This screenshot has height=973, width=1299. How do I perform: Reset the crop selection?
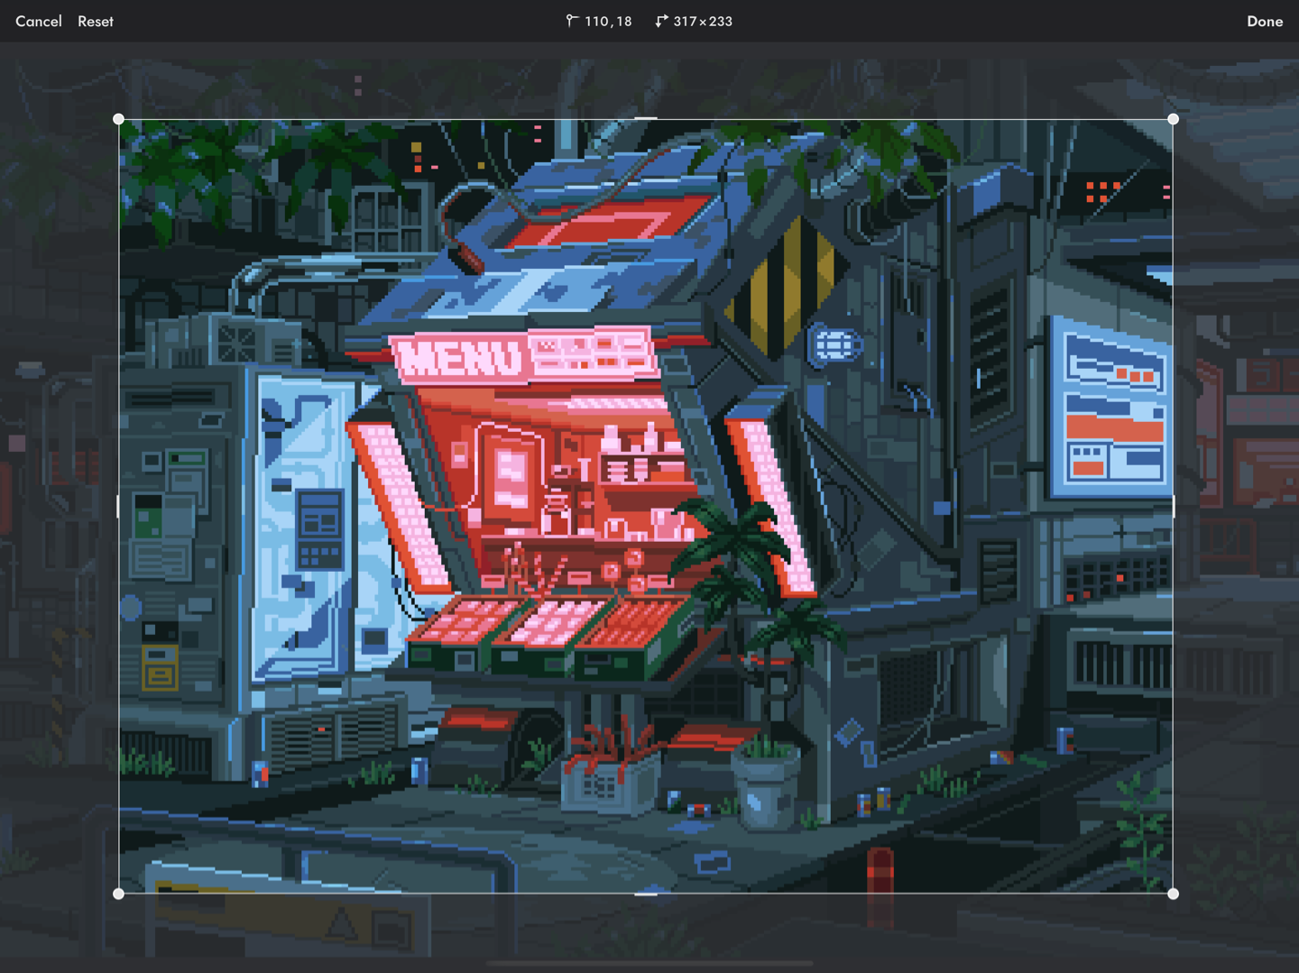point(96,21)
